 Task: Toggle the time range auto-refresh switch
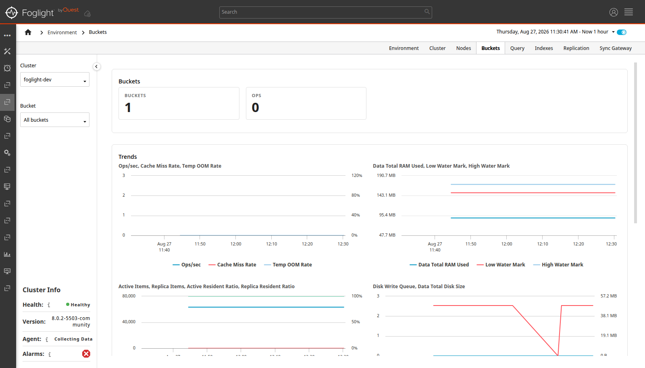[622, 32]
